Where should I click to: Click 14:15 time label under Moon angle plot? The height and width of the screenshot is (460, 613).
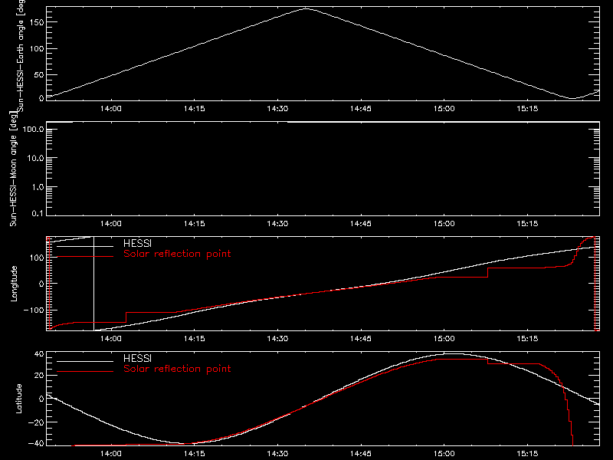pyautogui.click(x=195, y=224)
